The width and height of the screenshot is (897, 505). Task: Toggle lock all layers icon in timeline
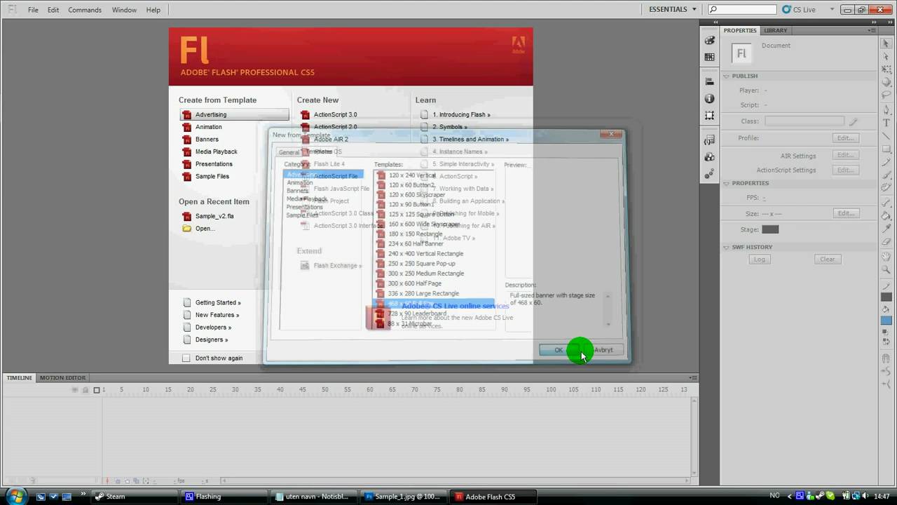click(85, 389)
